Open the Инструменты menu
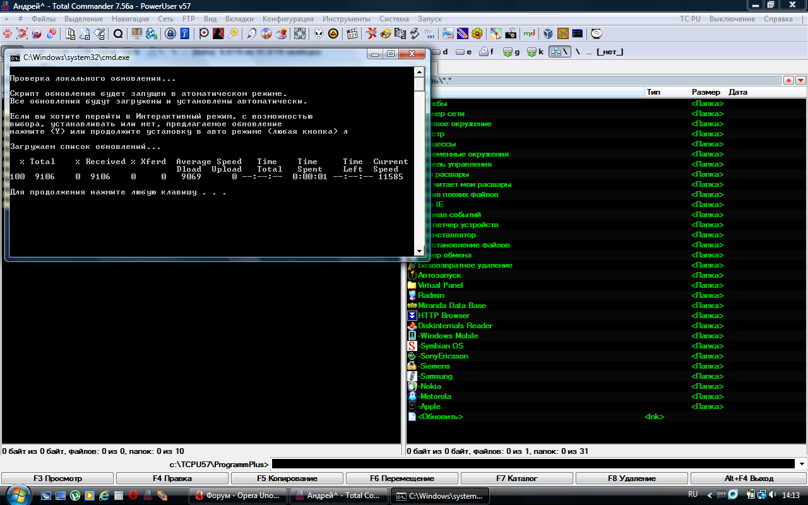This screenshot has width=808, height=505. [347, 19]
